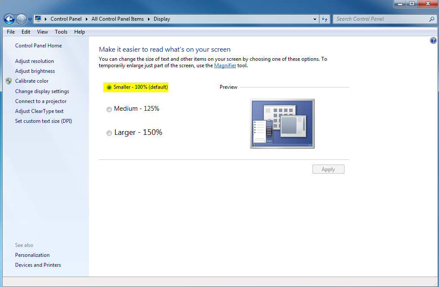Open the Tools menu
439x287 pixels.
click(61, 32)
